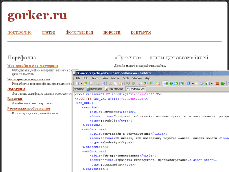Click the Redo arrow icon
This screenshot has width=229, height=172.
(134, 83)
